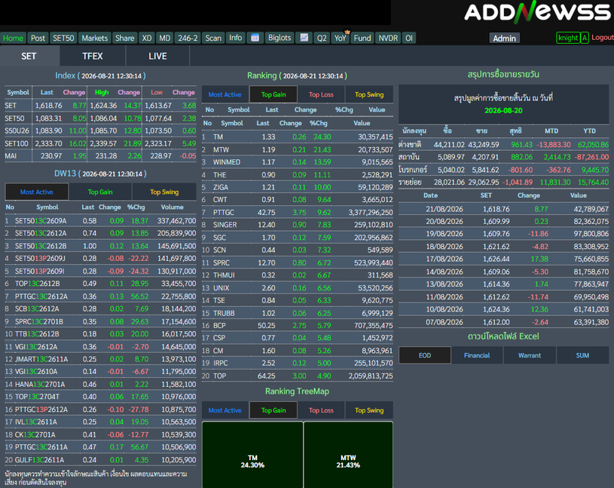Log out via the Logout link
614x488 pixels.
pyautogui.click(x=602, y=38)
